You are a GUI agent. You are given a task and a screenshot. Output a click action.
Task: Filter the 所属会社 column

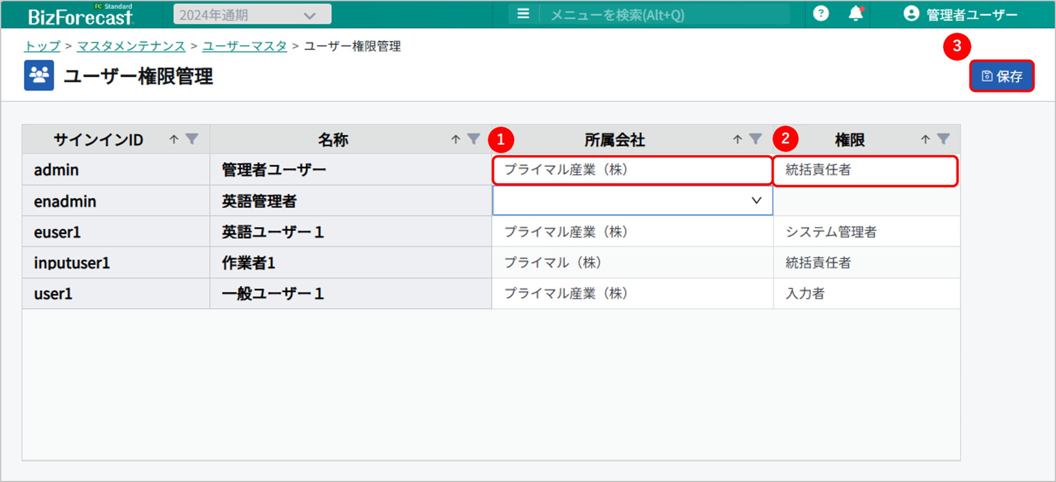[x=756, y=139]
